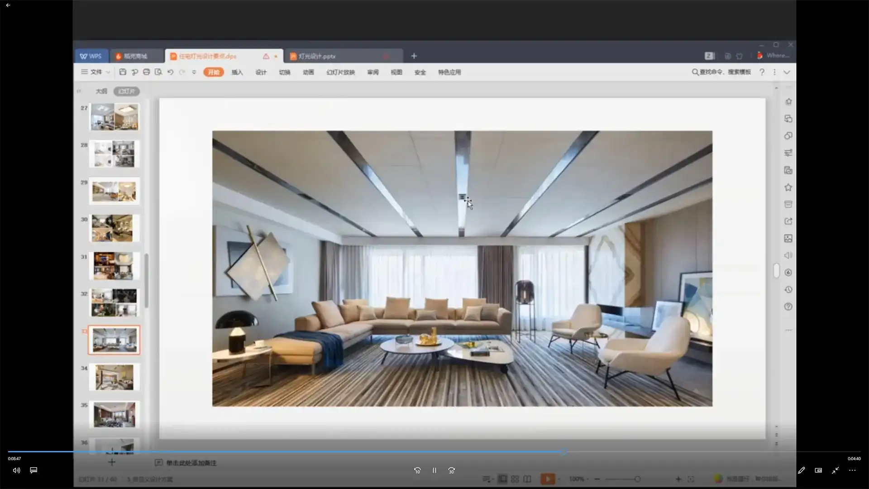Screen dimensions: 869x489
Task: Click the undo arrow icon
Action: (x=170, y=72)
